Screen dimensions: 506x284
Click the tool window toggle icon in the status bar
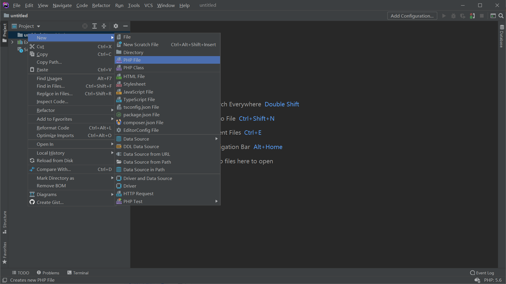pos(5,280)
